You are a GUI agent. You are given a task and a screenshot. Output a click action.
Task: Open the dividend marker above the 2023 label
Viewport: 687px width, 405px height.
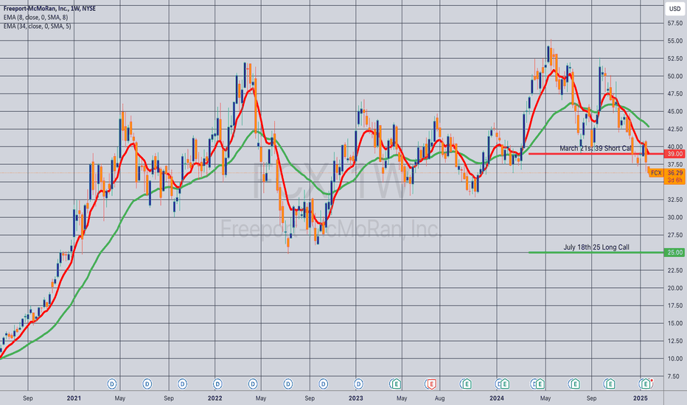358,384
